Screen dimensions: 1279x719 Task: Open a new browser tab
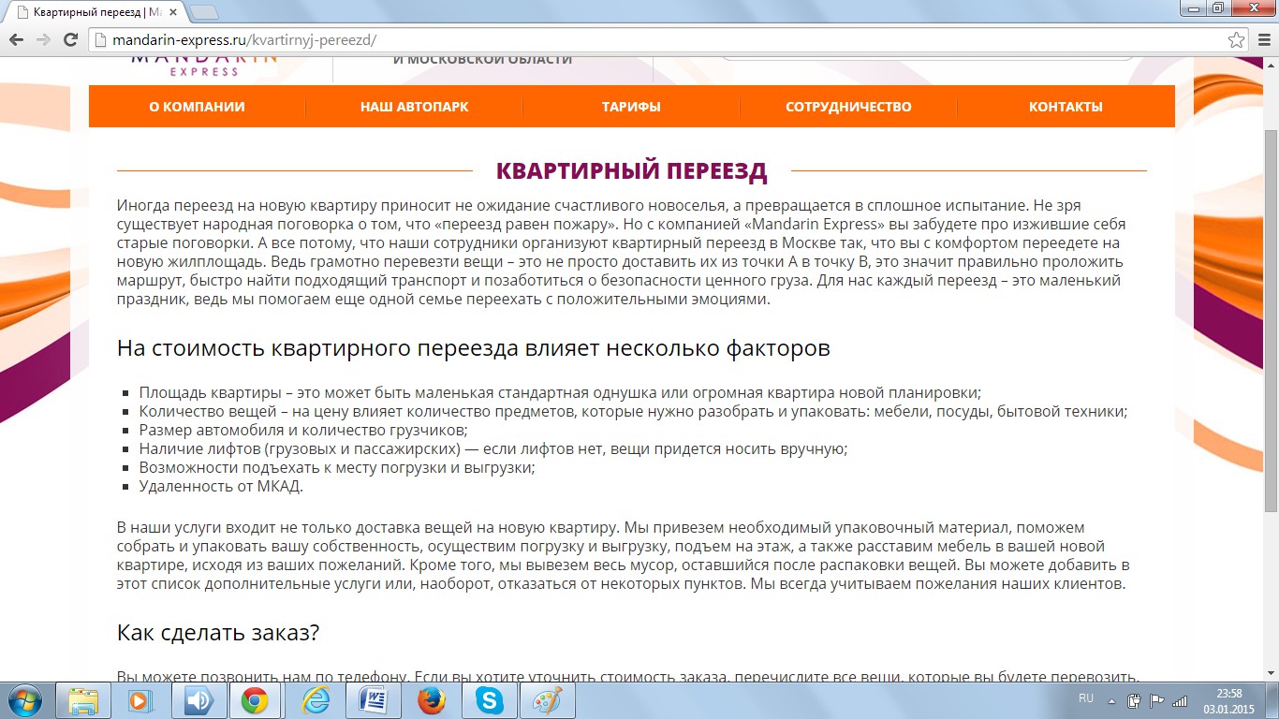(204, 12)
